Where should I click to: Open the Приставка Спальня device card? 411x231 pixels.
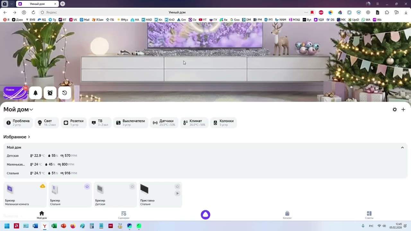click(x=160, y=195)
